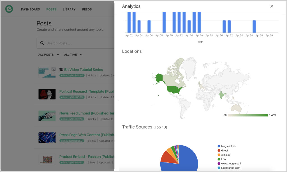Screen dimensions: 287x172
Task: Click the map color scale gradient bar
Action: pos(248,115)
